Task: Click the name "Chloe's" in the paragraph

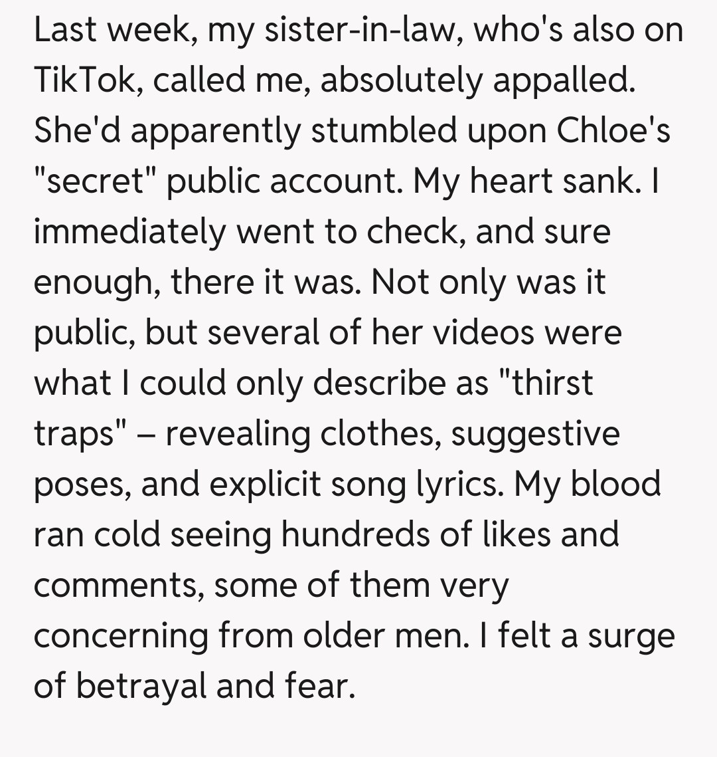Action: [x=612, y=131]
